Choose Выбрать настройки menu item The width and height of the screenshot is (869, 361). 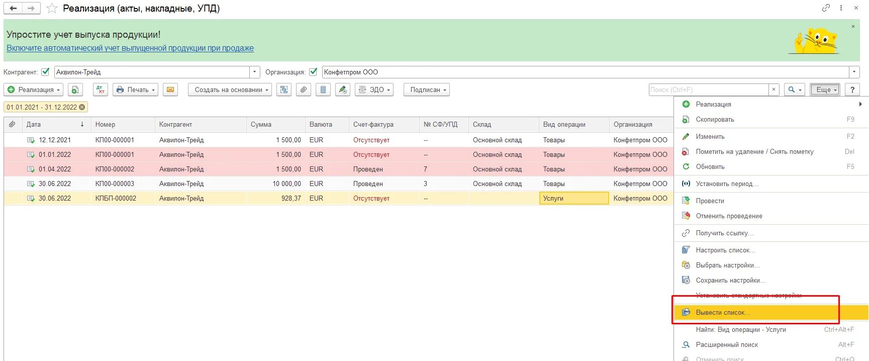click(771, 265)
